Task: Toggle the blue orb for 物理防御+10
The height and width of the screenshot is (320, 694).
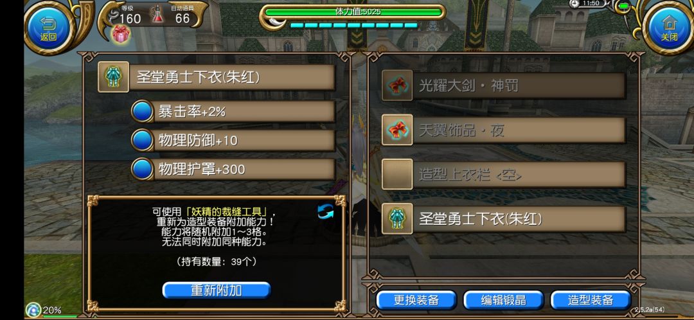Action: tap(143, 140)
